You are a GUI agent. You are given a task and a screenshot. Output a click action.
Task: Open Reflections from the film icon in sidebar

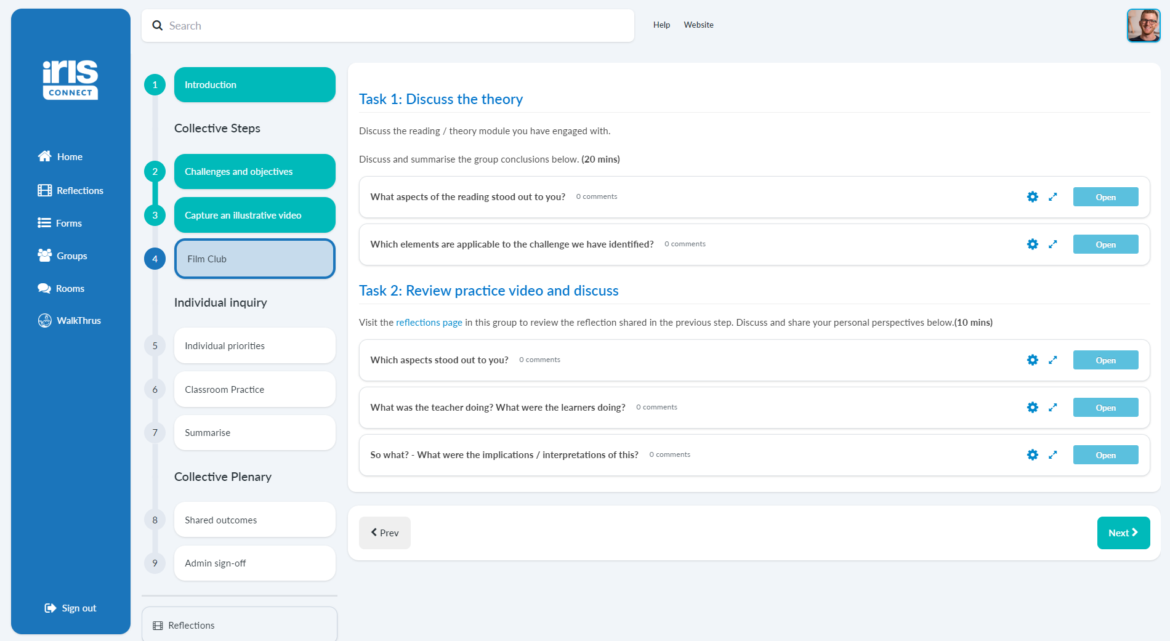point(44,190)
